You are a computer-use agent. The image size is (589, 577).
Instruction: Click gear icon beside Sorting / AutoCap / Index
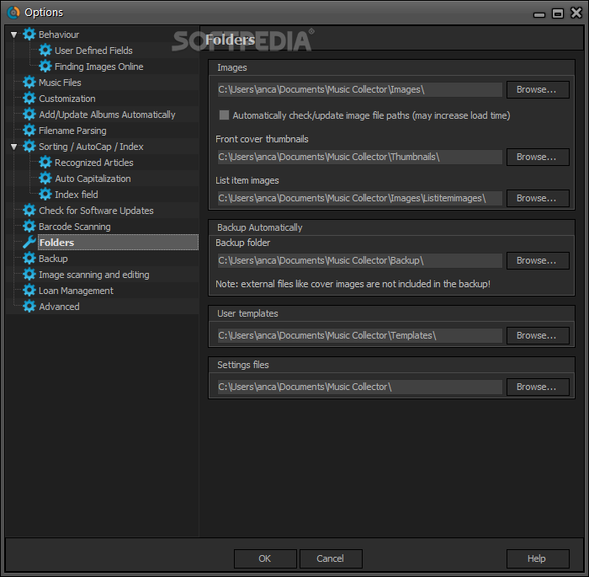[29, 147]
